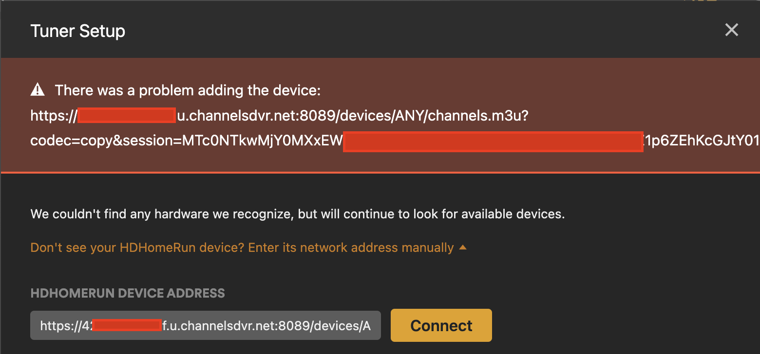The image size is (760, 354).
Task: Focus the HDHomeRun device address input field
Action: [x=205, y=325]
